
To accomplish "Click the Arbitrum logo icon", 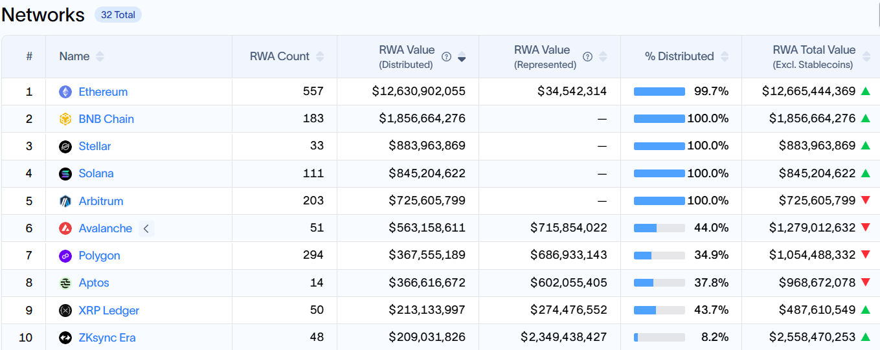I will (x=65, y=201).
